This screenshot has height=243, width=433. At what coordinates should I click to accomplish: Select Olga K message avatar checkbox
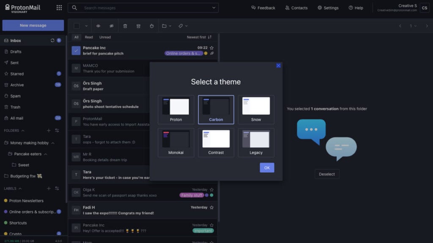click(x=76, y=192)
